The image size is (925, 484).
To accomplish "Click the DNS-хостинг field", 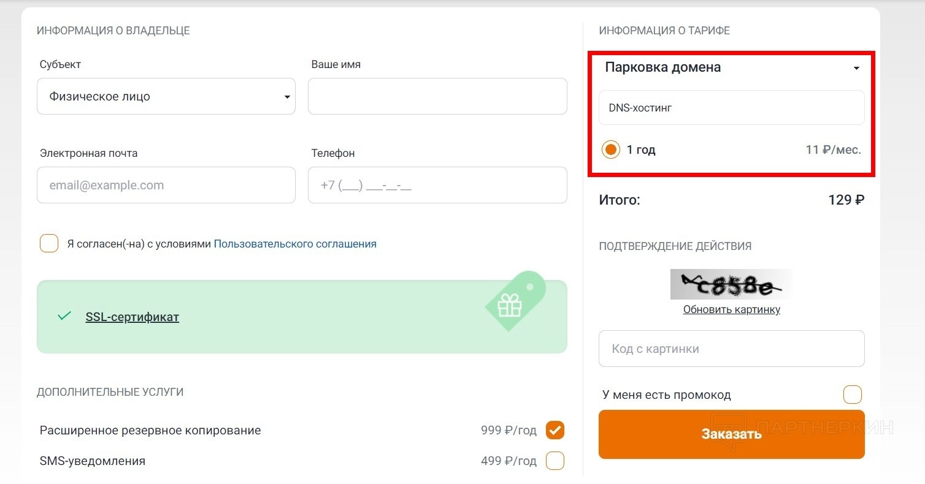I will [x=731, y=108].
